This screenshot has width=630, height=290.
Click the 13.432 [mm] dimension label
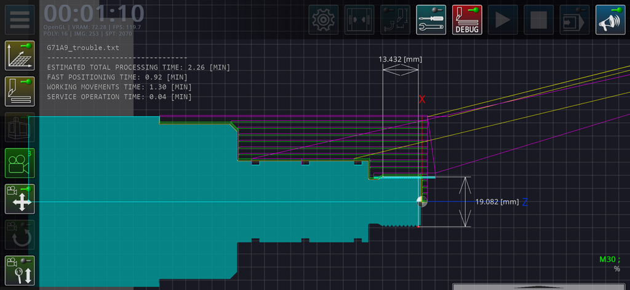point(400,60)
